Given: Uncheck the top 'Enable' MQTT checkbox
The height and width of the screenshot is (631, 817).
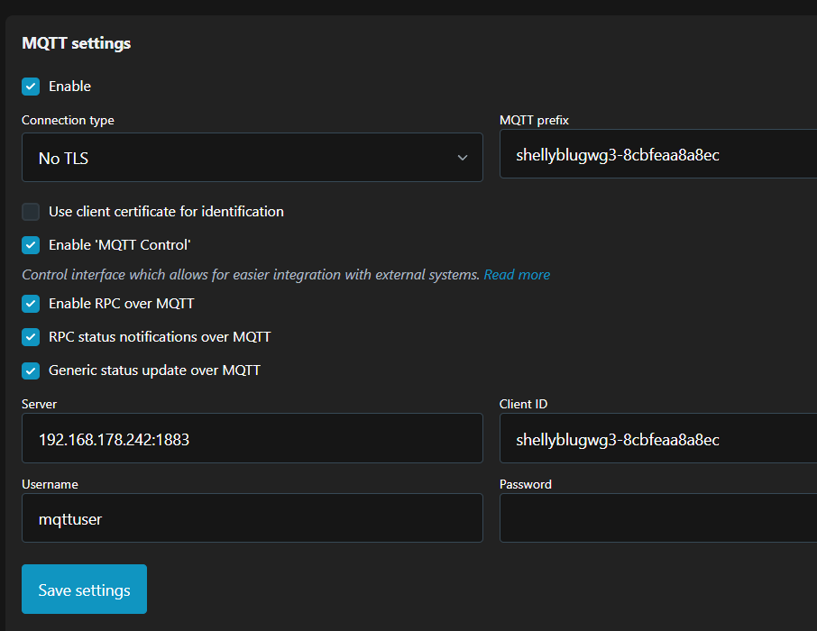Looking at the screenshot, I should [31, 87].
